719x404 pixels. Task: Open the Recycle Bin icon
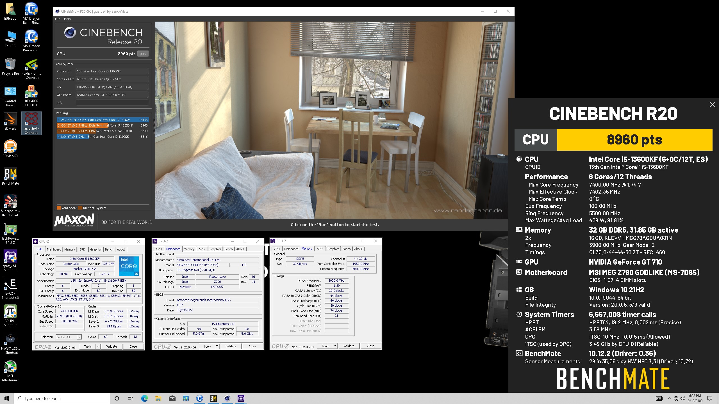click(10, 66)
